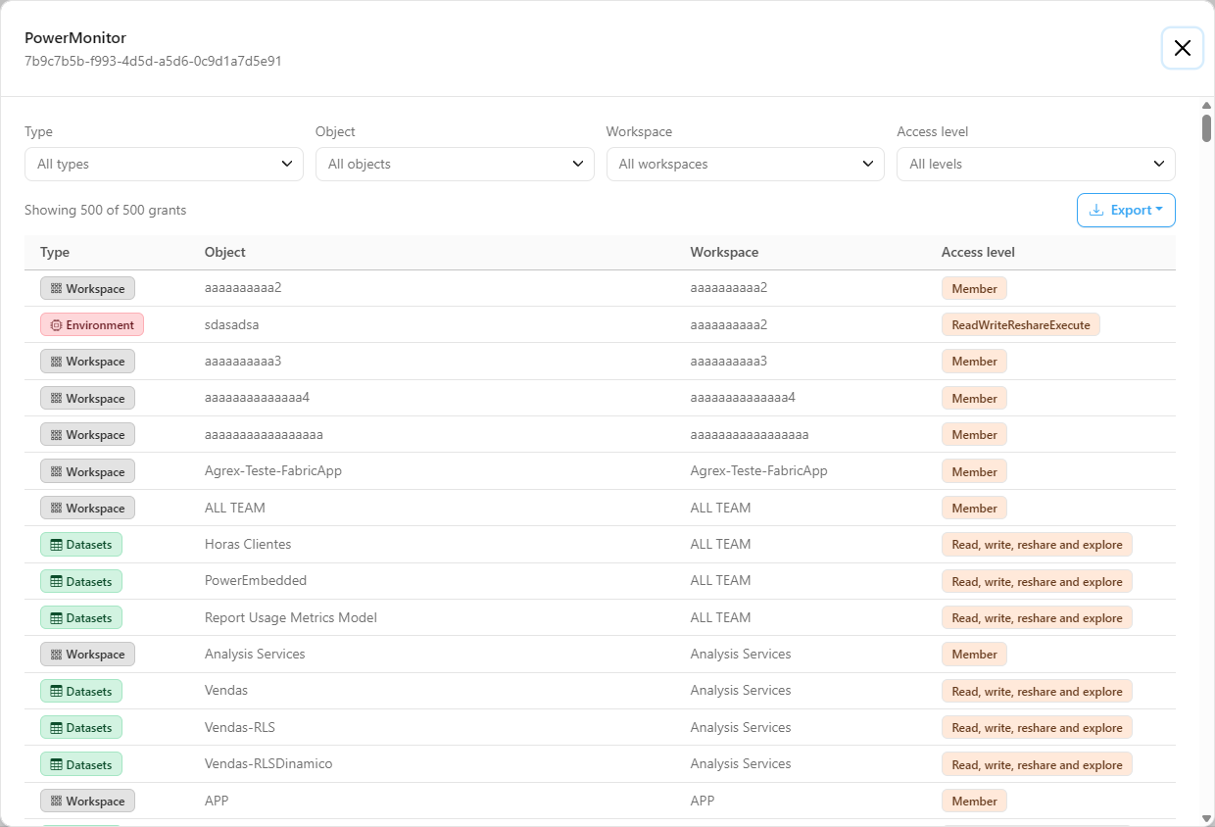Click the Workspace badge in Analysis Services row
The image size is (1215, 827).
click(87, 654)
